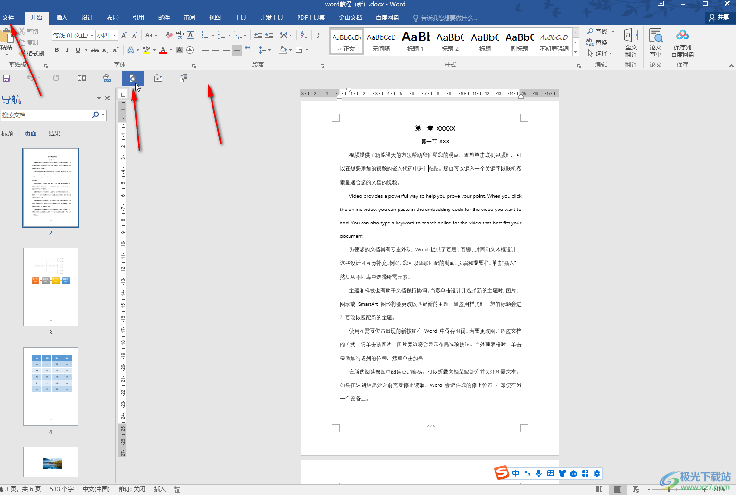Viewport: 736px width, 495px height.
Task: Open the navigation search options dropdown
Action: pyautogui.click(x=103, y=115)
